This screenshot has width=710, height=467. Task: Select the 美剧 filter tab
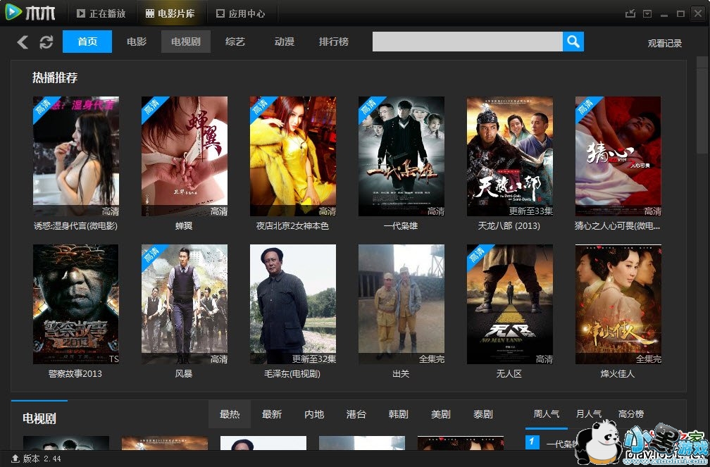(x=441, y=414)
